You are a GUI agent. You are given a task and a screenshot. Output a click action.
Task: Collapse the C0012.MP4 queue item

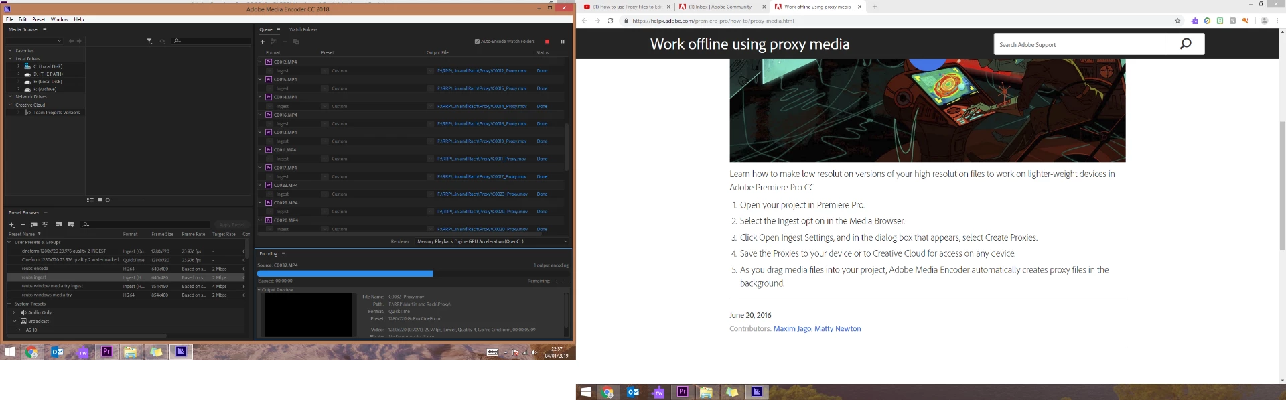click(261, 62)
